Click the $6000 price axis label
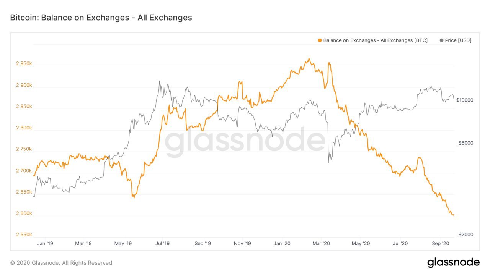 [466, 143]
